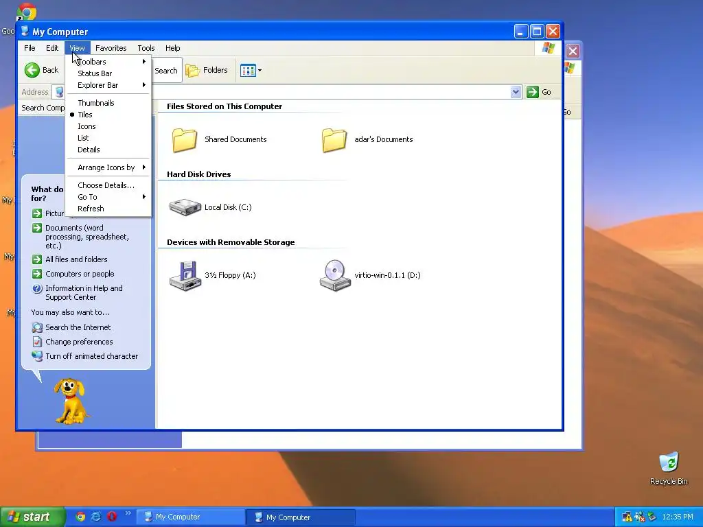703x527 pixels.
Task: Open the adar's Documents folder icon
Action: [334, 140]
